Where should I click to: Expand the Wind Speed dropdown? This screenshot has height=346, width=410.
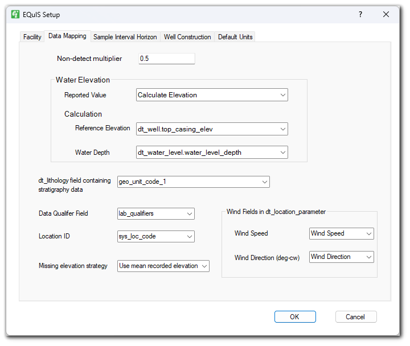click(x=342, y=234)
